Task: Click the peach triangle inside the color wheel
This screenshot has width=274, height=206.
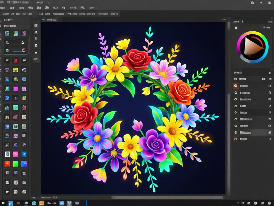Action: tap(253, 46)
